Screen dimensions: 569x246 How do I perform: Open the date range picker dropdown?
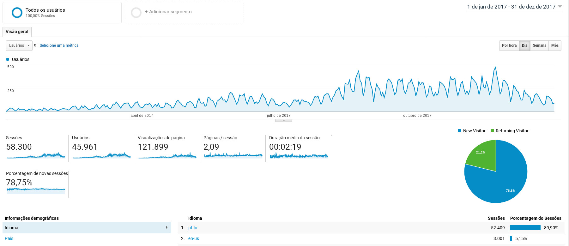(x=514, y=7)
